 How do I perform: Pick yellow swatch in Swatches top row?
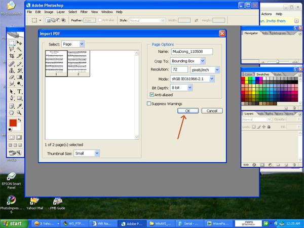click(x=246, y=79)
